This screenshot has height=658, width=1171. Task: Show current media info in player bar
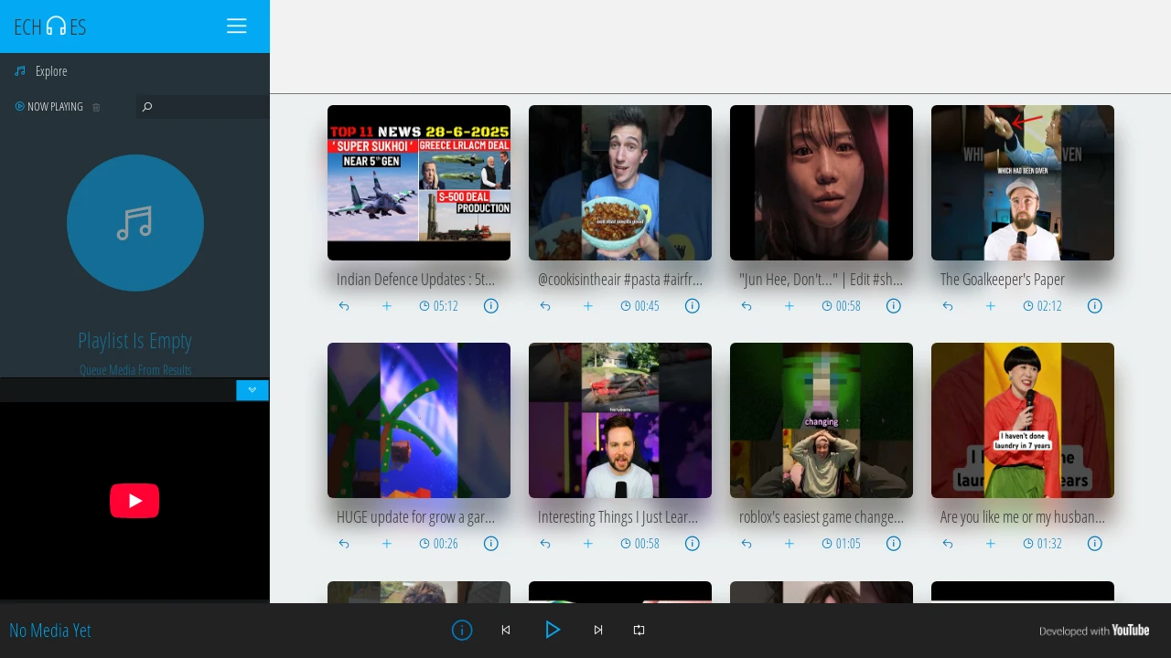point(462,630)
